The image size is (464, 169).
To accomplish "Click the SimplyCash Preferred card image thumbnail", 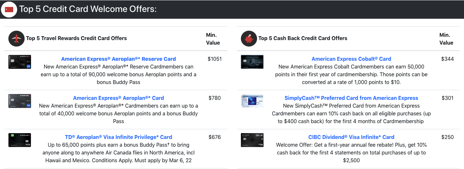I will pyautogui.click(x=252, y=101).
